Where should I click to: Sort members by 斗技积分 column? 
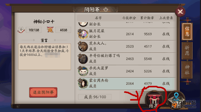pos(129,18)
